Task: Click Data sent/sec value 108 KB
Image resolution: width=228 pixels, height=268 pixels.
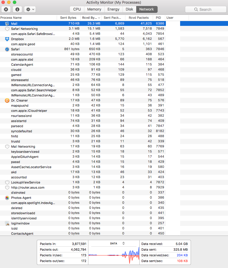Action: [182, 261]
